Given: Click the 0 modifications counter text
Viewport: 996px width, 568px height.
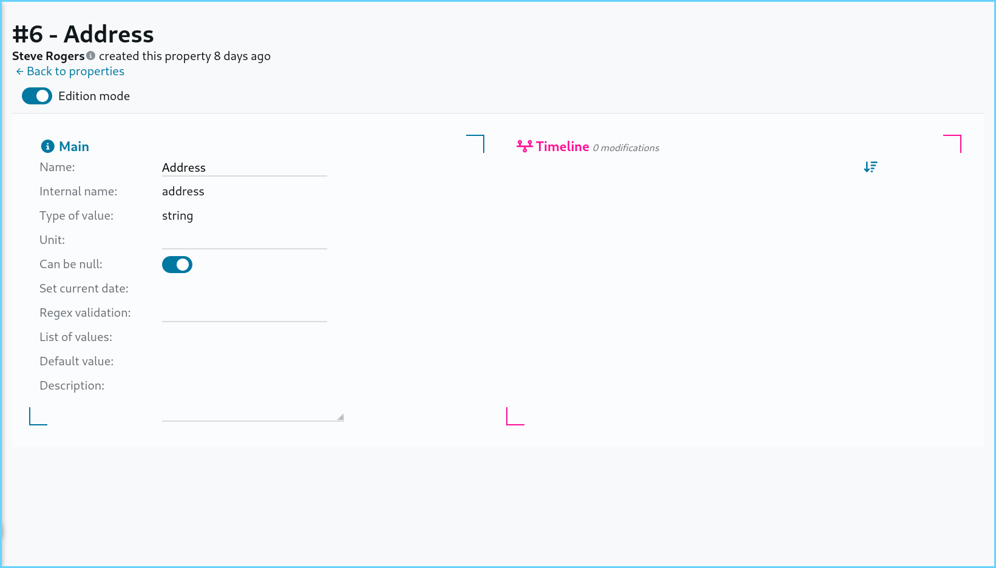Looking at the screenshot, I should (x=626, y=148).
